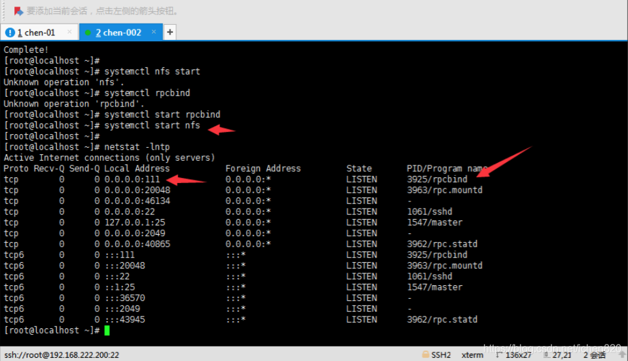628x361 pixels.
Task: Click the :::20048 tcp6 local address
Action: [x=124, y=266]
